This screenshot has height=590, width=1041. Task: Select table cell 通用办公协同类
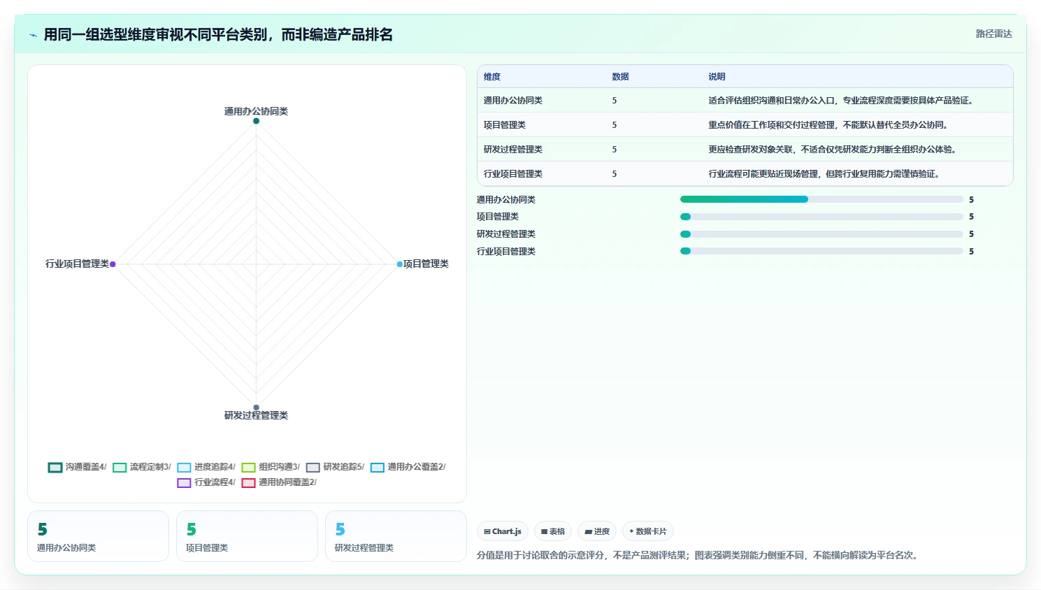click(x=513, y=101)
